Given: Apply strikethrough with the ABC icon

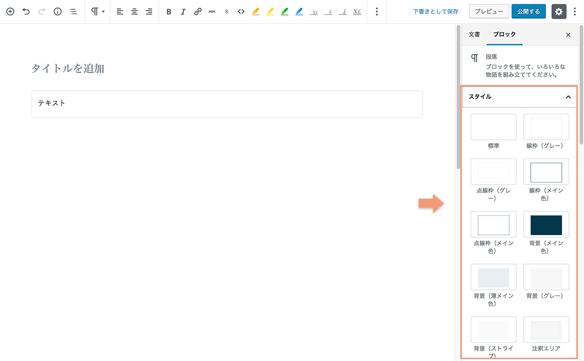Looking at the screenshot, I should click(212, 12).
